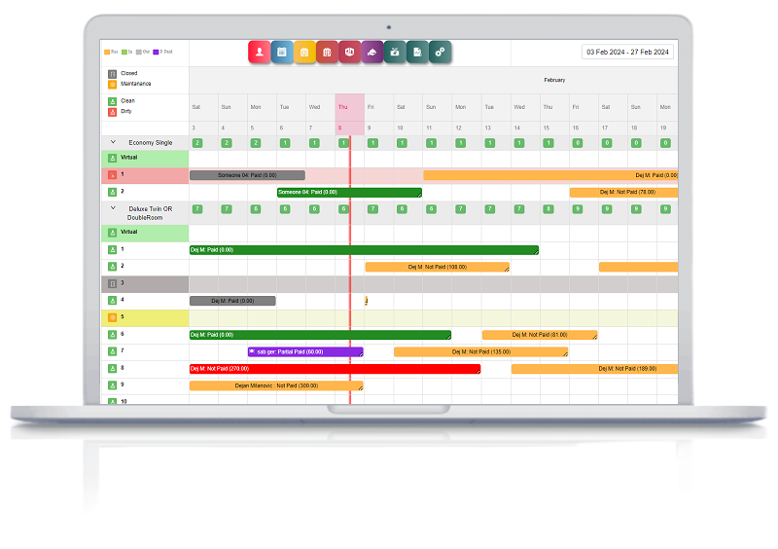Open the purple service bell toolbar icon
The height and width of the screenshot is (549, 778).
point(372,53)
